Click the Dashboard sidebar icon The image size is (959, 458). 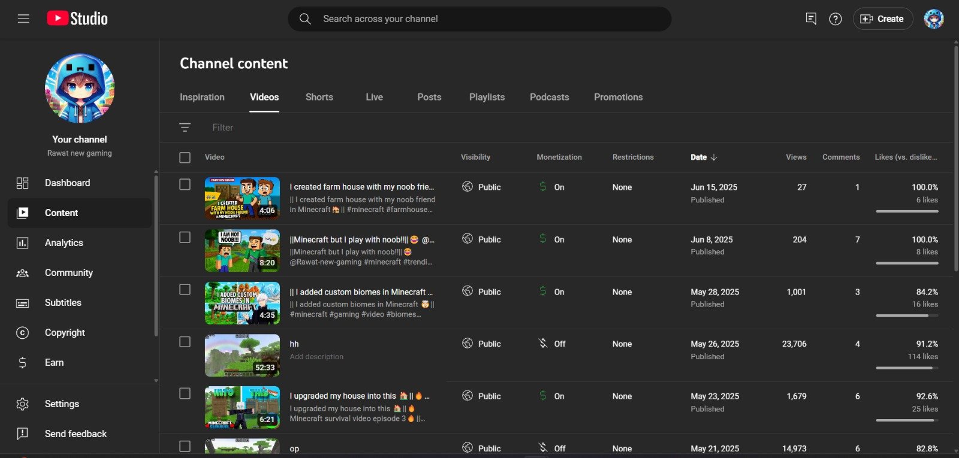tap(22, 183)
